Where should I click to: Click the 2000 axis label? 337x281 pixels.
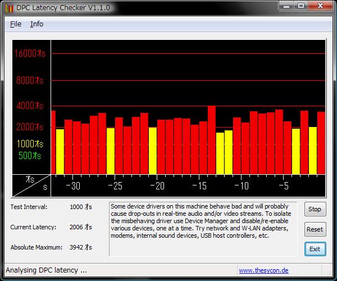pos(30,127)
